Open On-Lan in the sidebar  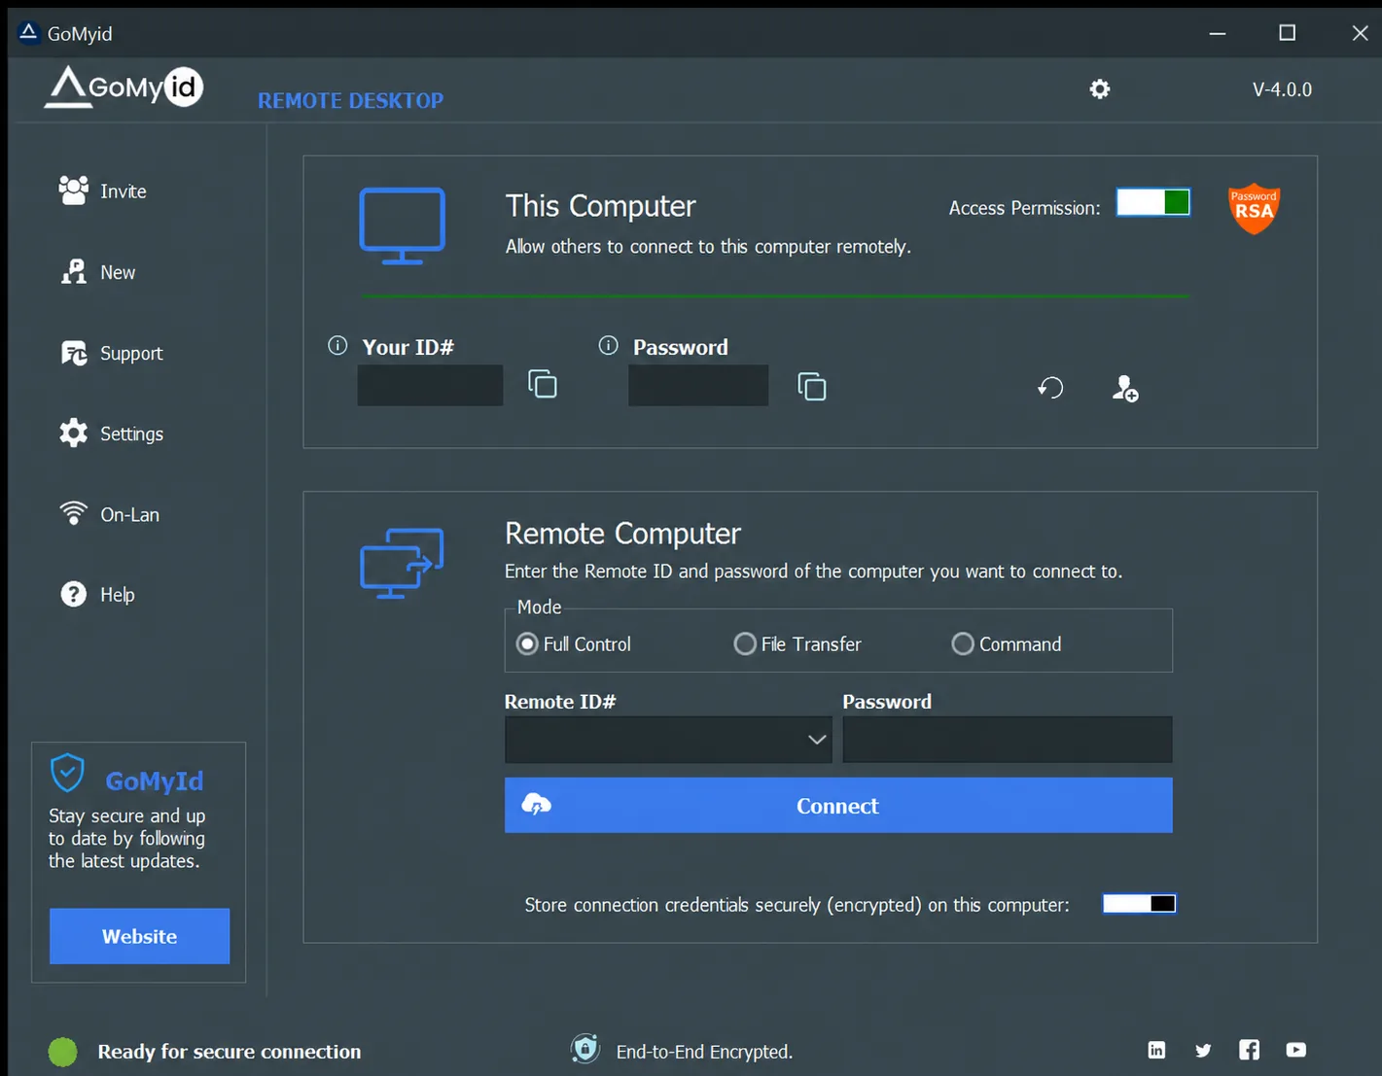(x=109, y=514)
